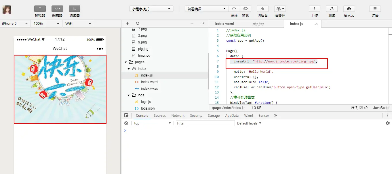The width and height of the screenshot is (392, 174).
Task: Click the inspect element picker icon
Action: pos(126,115)
